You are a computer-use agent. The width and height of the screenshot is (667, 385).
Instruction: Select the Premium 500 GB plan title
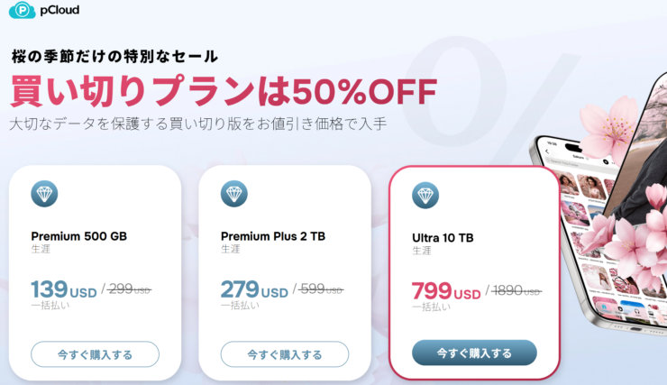(x=79, y=236)
